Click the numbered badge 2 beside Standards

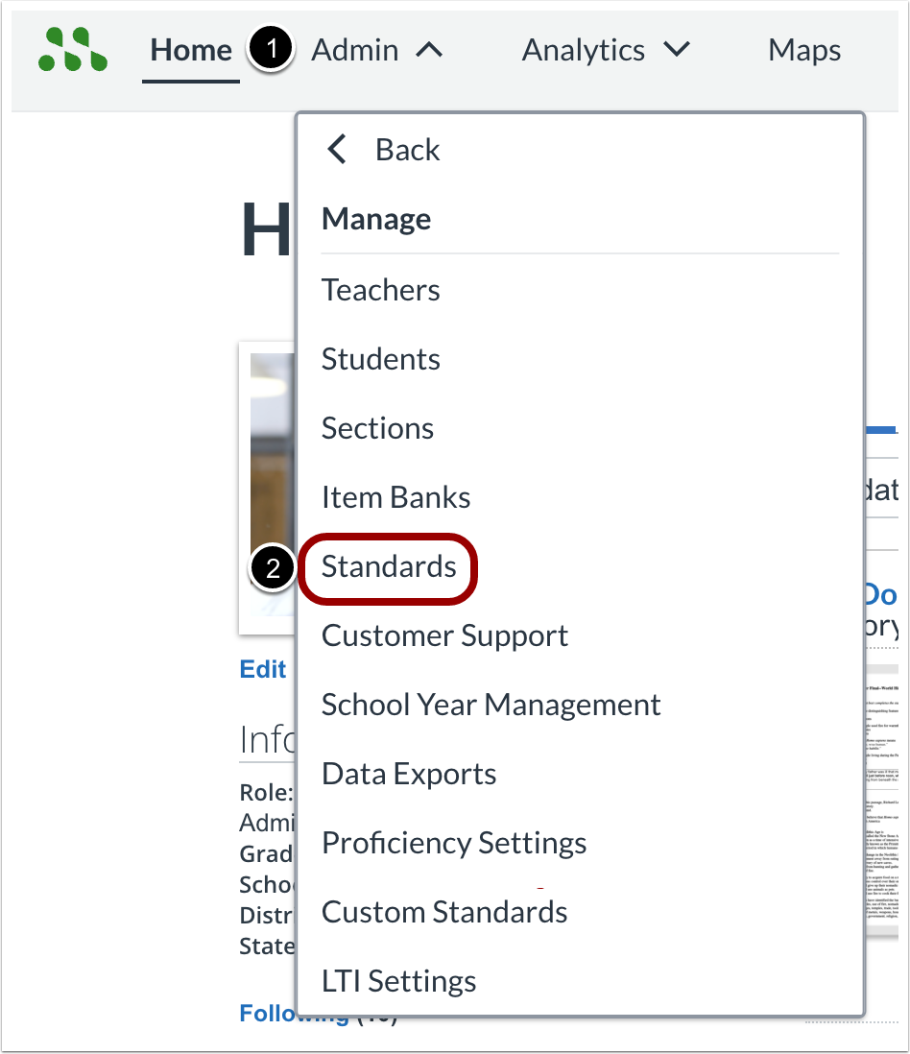(x=272, y=568)
